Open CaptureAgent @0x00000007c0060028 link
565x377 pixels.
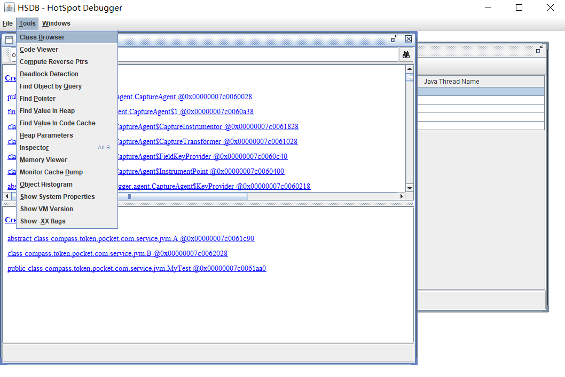pos(185,97)
